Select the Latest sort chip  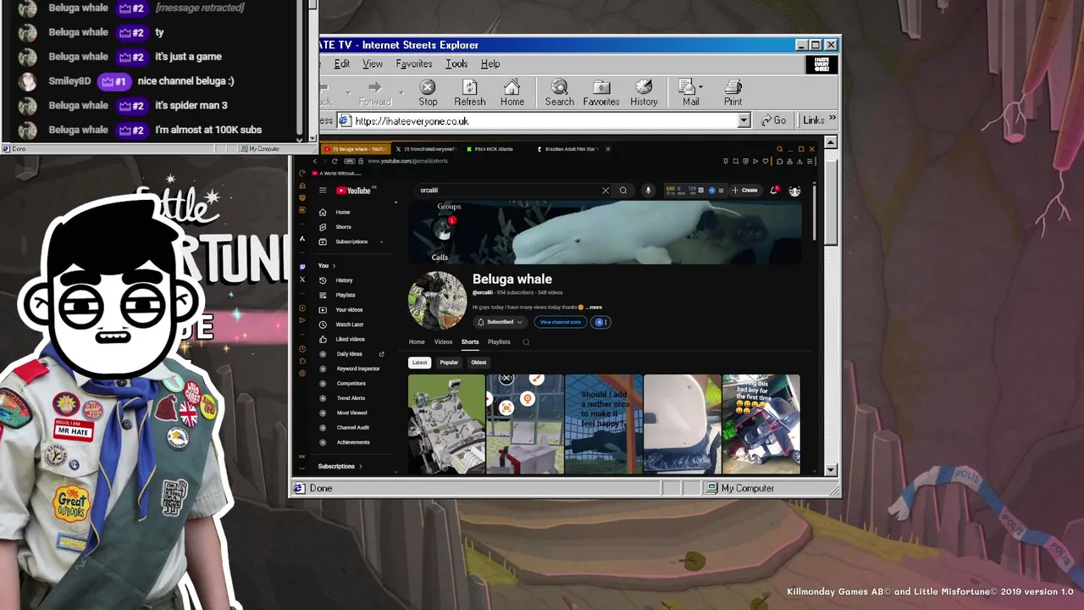click(x=419, y=363)
